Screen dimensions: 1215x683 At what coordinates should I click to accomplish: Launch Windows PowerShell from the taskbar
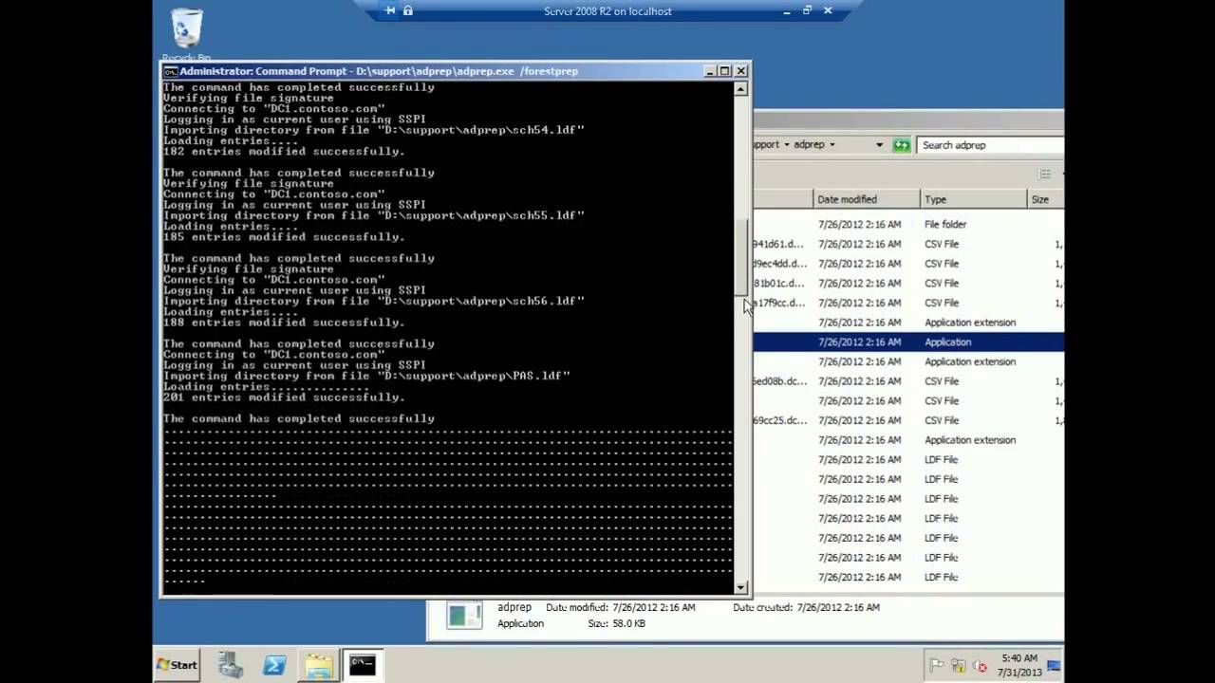(275, 665)
